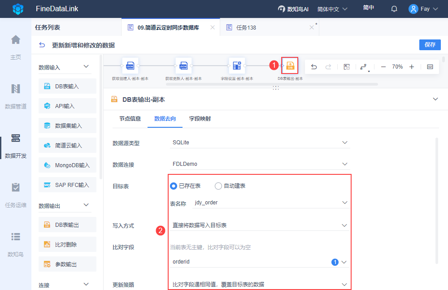Add a SAP RFC输入 node
Screen dimensions: 448x290
(67, 185)
